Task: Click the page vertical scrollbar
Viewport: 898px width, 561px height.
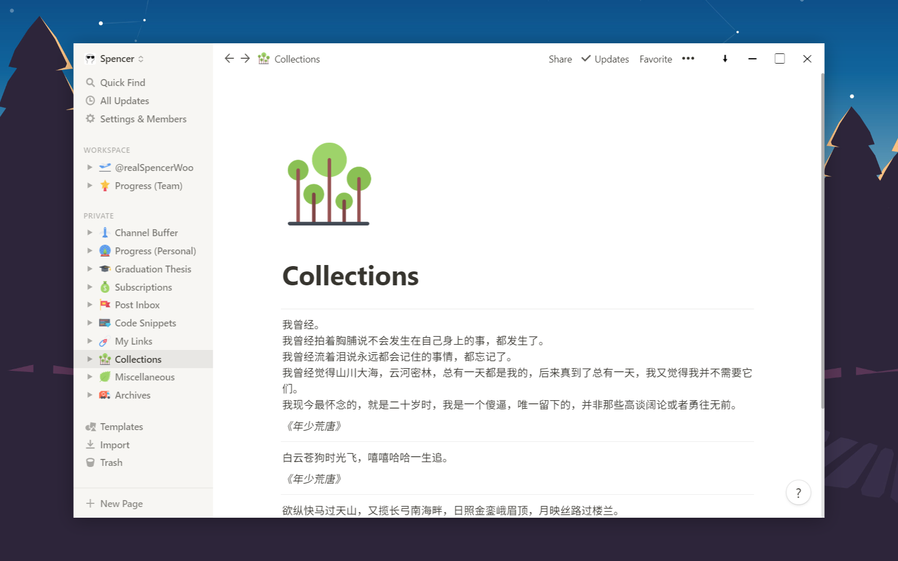Action: point(823,240)
